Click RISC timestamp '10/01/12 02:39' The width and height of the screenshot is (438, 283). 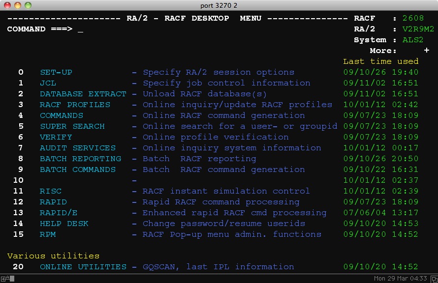[x=381, y=191]
